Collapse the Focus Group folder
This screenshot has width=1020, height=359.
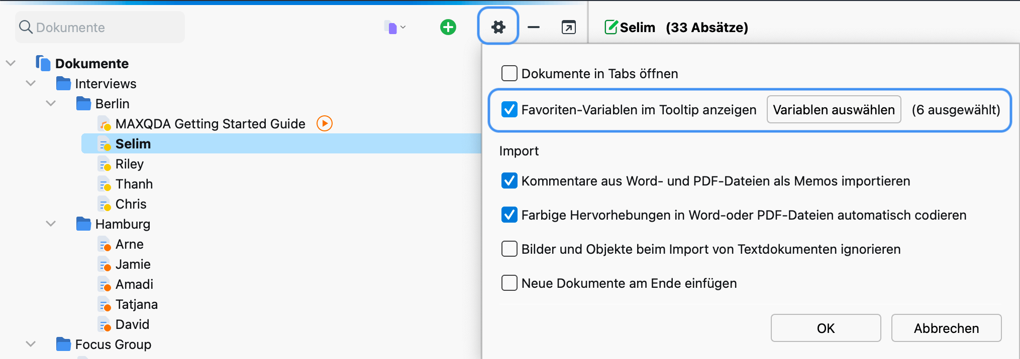31,344
